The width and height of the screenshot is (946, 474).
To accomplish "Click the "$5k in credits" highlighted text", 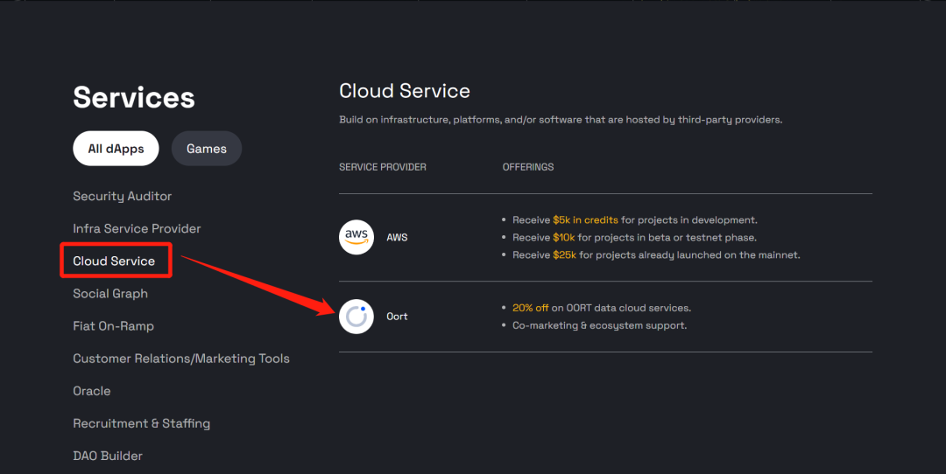I will (585, 220).
